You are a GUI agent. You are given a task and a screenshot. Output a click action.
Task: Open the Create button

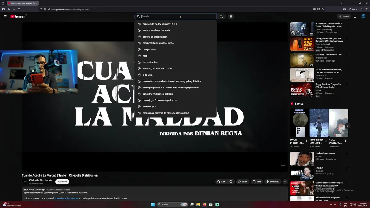[344, 16]
